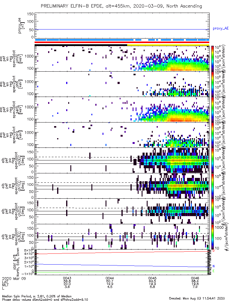Screen dimensions: 233x301
Task: Click the yellow segment of the status bar
Action: [x=168, y=45]
